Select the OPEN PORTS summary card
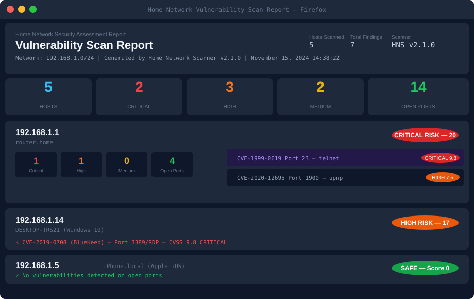The image size is (474, 299). [x=418, y=97]
